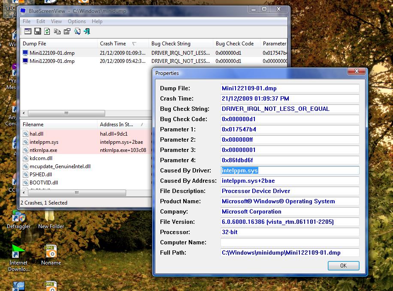This screenshot has height=291, width=393.
Task: Click the file icon beside kdcom.dll
Action: click(x=25, y=158)
